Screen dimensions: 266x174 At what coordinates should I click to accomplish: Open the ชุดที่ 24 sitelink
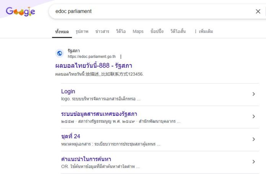click(x=71, y=136)
